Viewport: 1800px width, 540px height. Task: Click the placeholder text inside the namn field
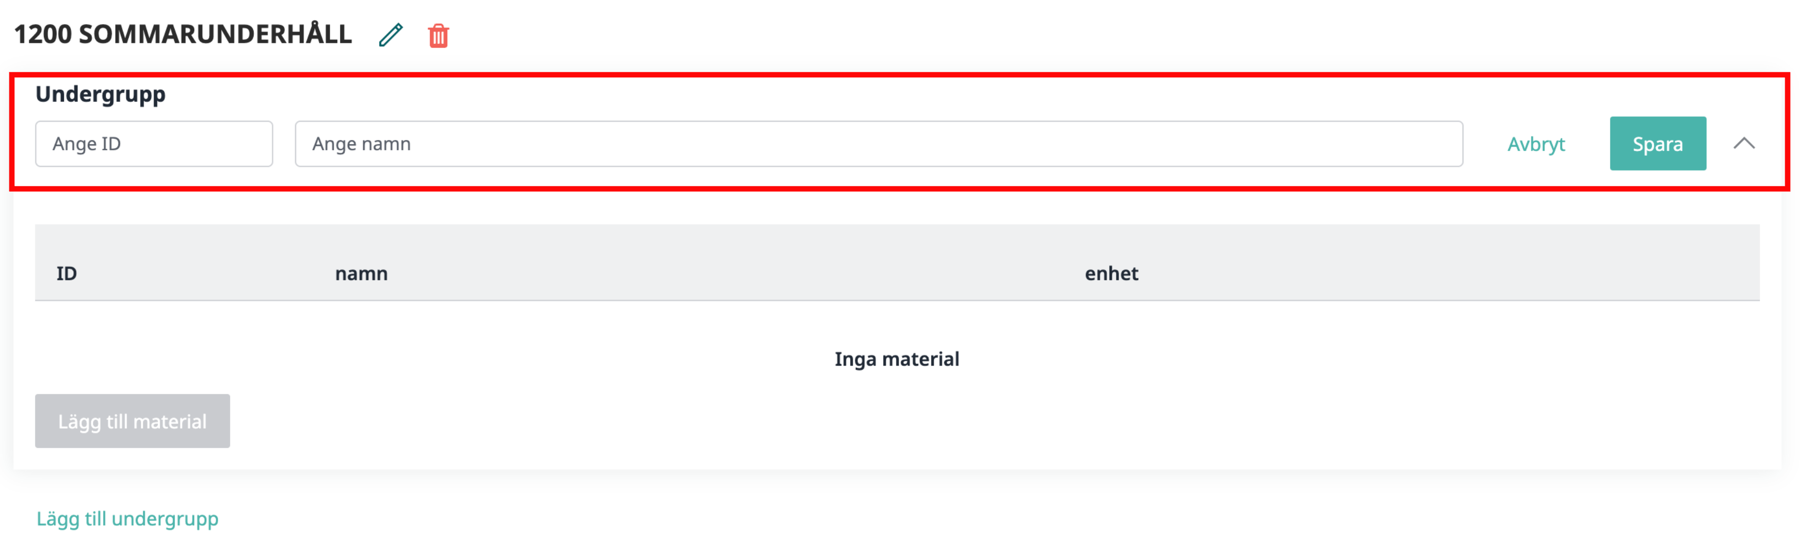[x=361, y=144]
